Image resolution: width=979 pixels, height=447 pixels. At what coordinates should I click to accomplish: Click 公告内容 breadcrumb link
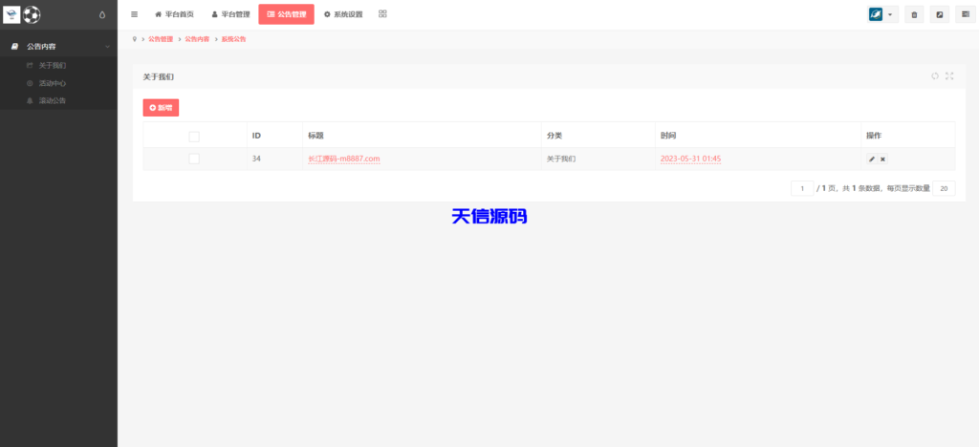pos(197,39)
